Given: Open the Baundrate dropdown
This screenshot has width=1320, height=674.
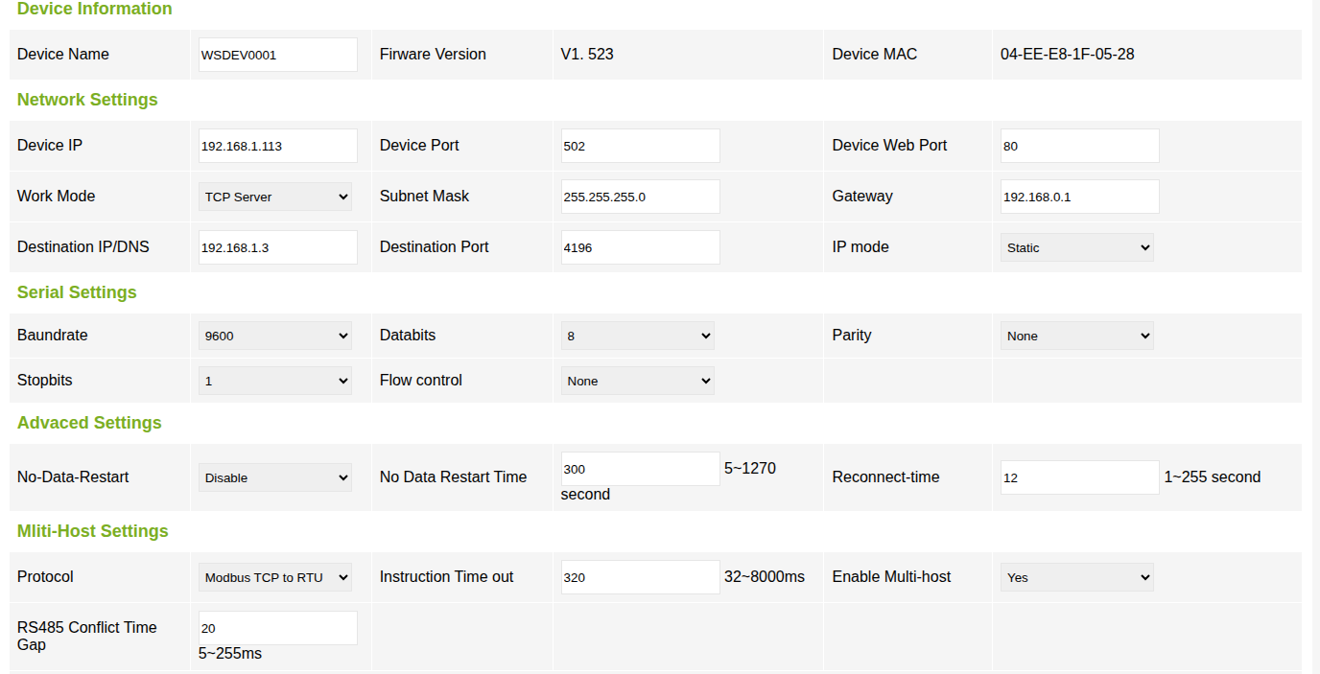Looking at the screenshot, I should coord(274,336).
